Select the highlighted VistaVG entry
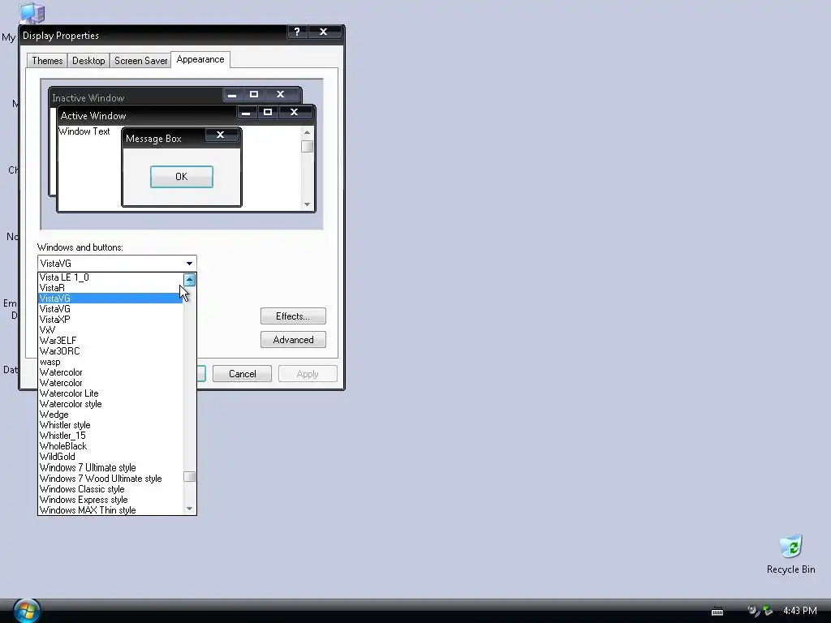This screenshot has height=623, width=831. pos(110,299)
